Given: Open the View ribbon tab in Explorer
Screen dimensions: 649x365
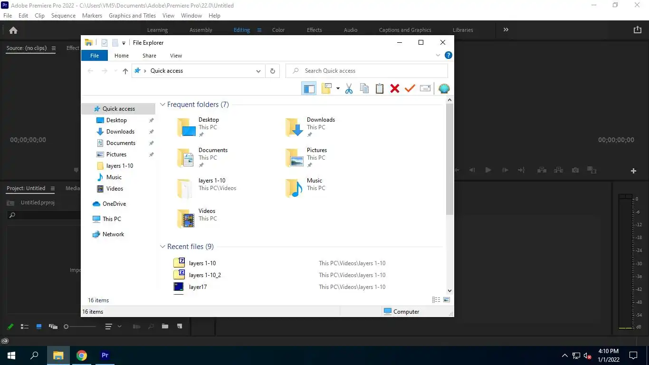Looking at the screenshot, I should (x=176, y=56).
